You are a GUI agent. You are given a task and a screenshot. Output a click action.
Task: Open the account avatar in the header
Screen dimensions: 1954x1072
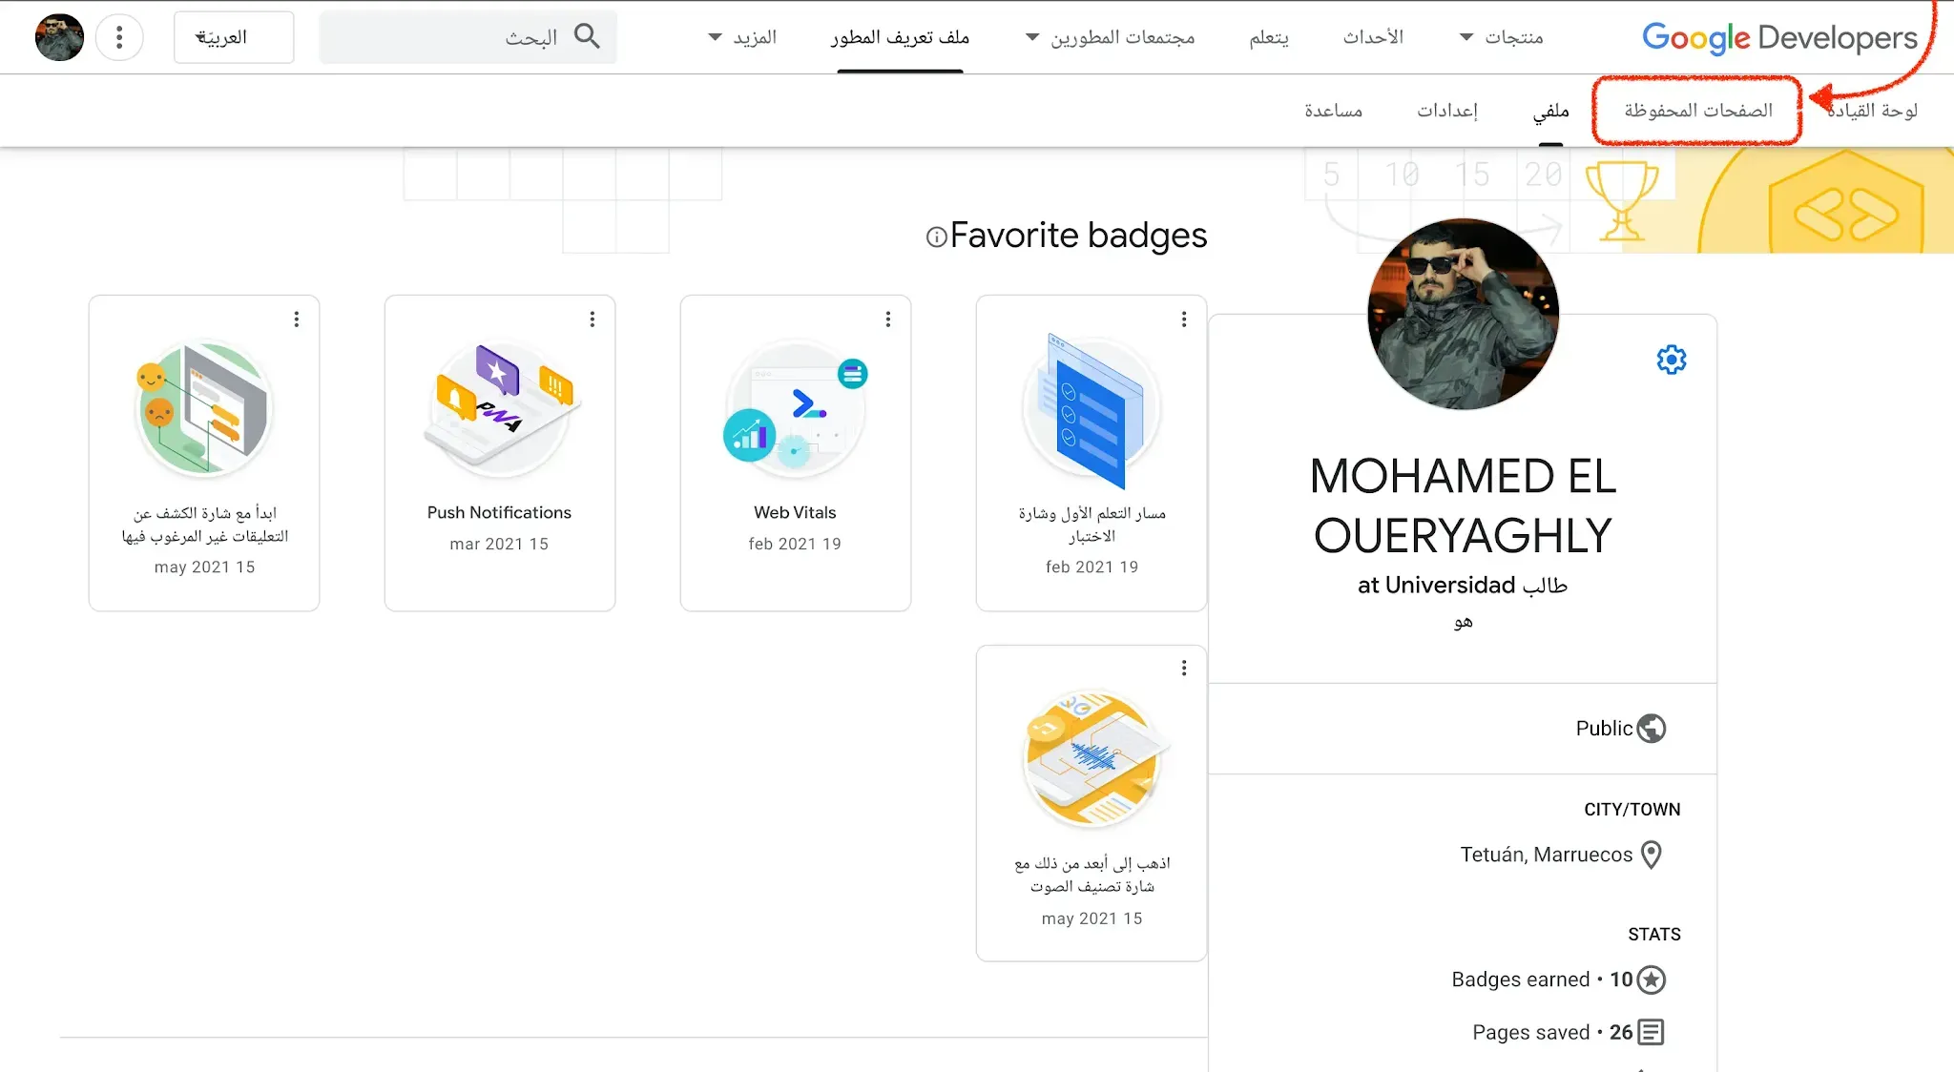point(59,37)
